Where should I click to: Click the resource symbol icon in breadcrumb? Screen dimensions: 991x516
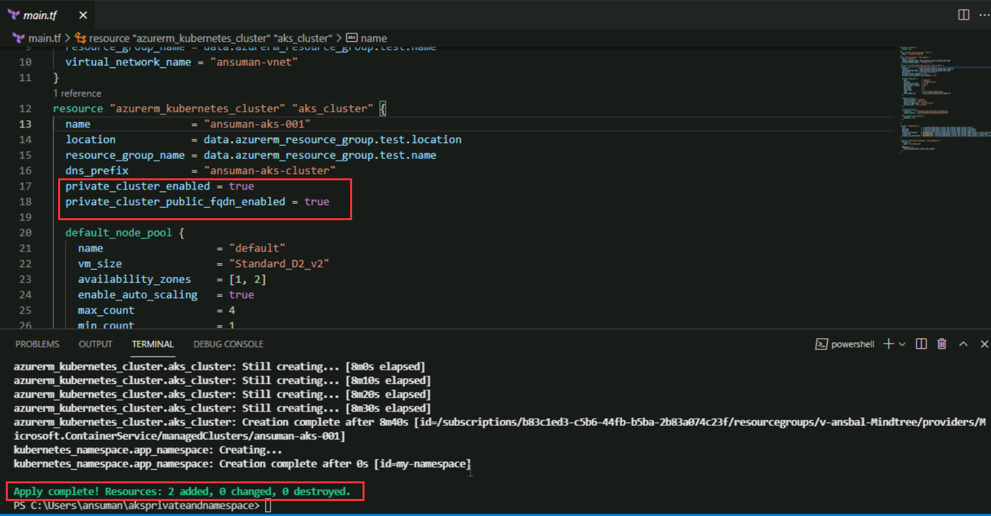click(x=80, y=38)
